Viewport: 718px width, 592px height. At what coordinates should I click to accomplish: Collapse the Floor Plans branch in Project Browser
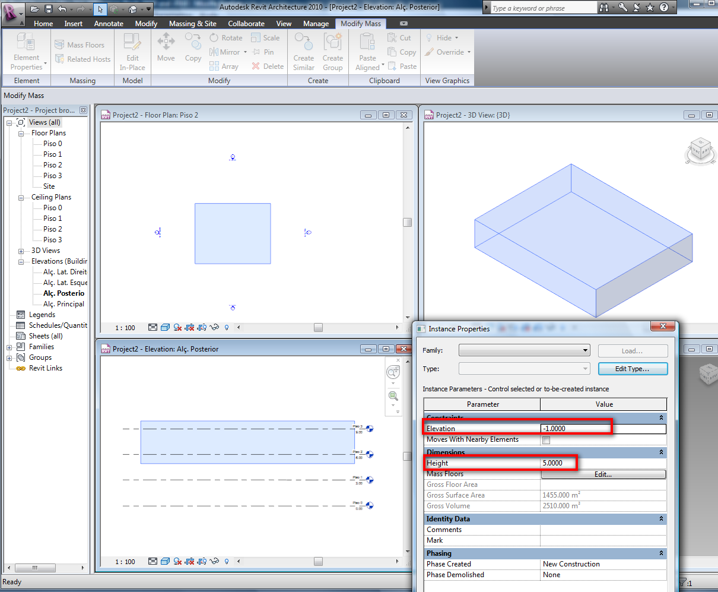21,133
